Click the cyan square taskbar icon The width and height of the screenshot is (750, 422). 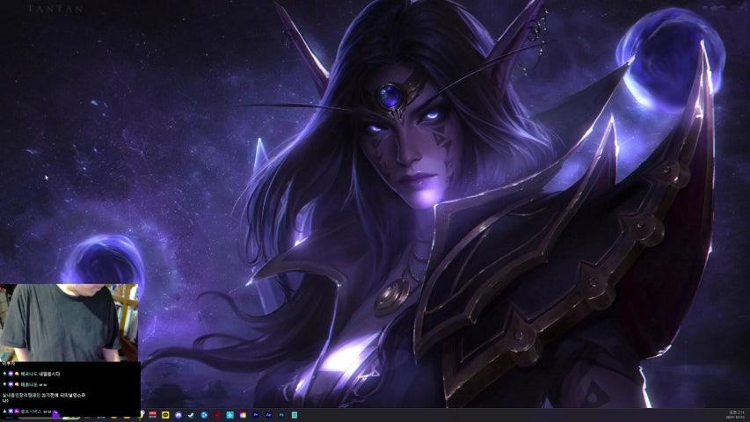[x=230, y=415]
